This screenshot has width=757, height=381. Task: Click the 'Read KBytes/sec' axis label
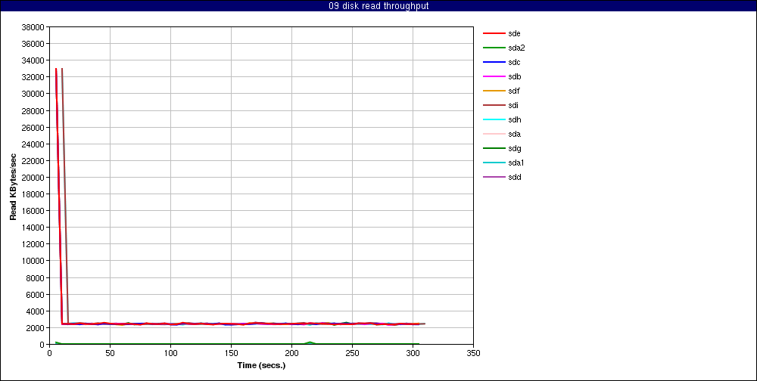13,186
